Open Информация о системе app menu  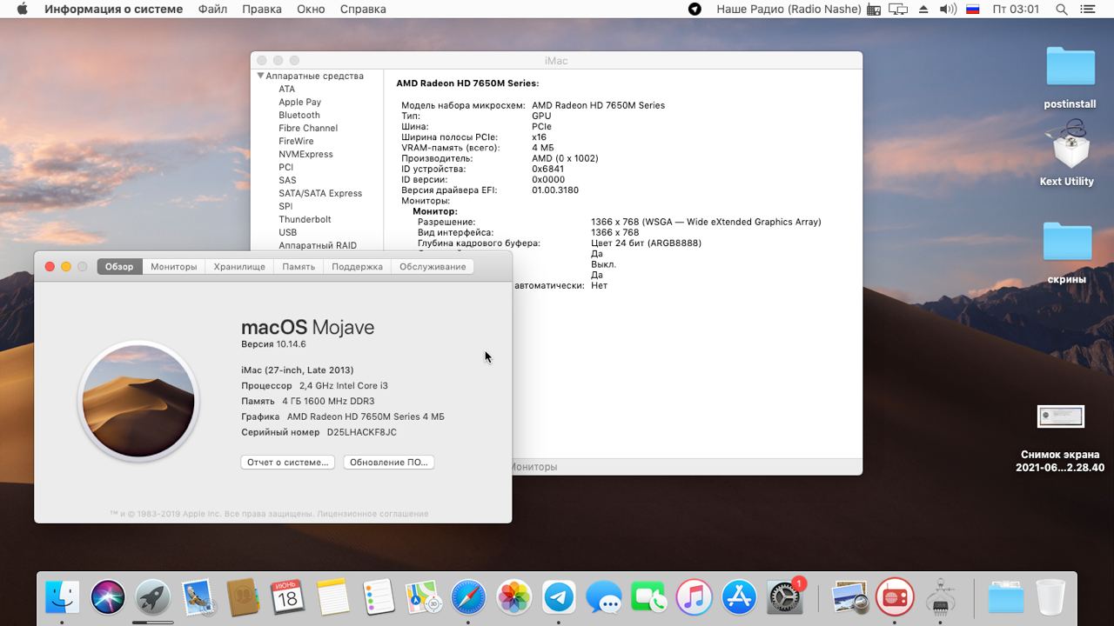click(x=114, y=9)
